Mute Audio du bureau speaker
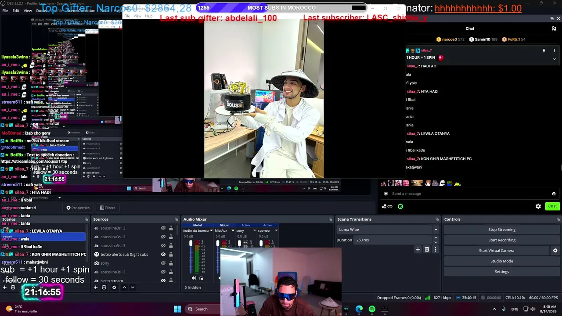 pyautogui.click(x=194, y=278)
